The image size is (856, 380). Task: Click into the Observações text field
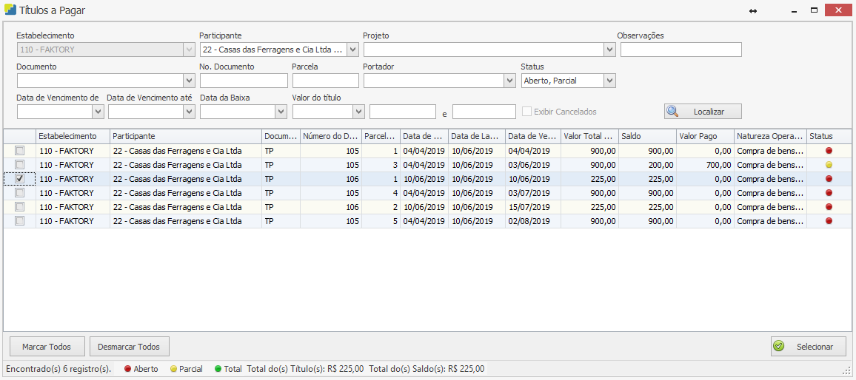[681, 50]
